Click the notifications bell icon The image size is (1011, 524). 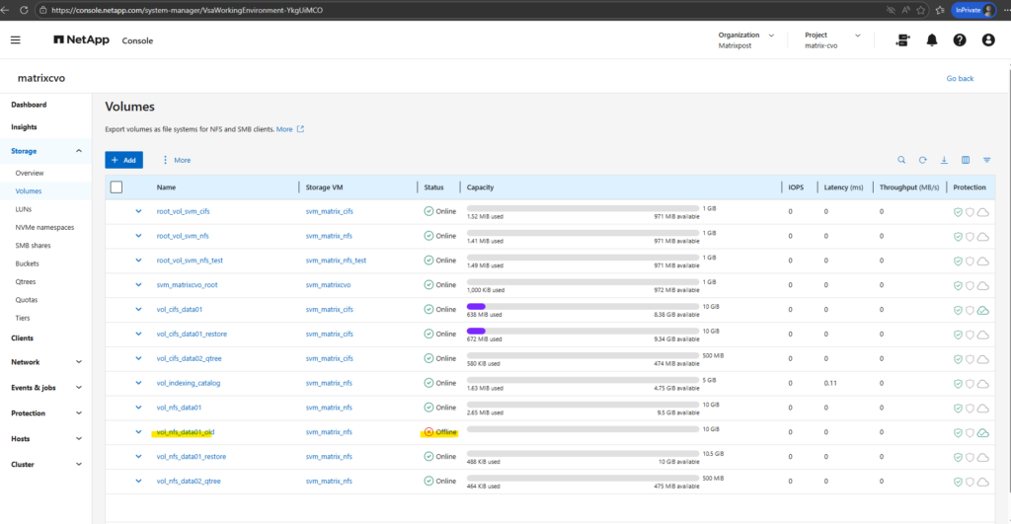[x=932, y=40]
